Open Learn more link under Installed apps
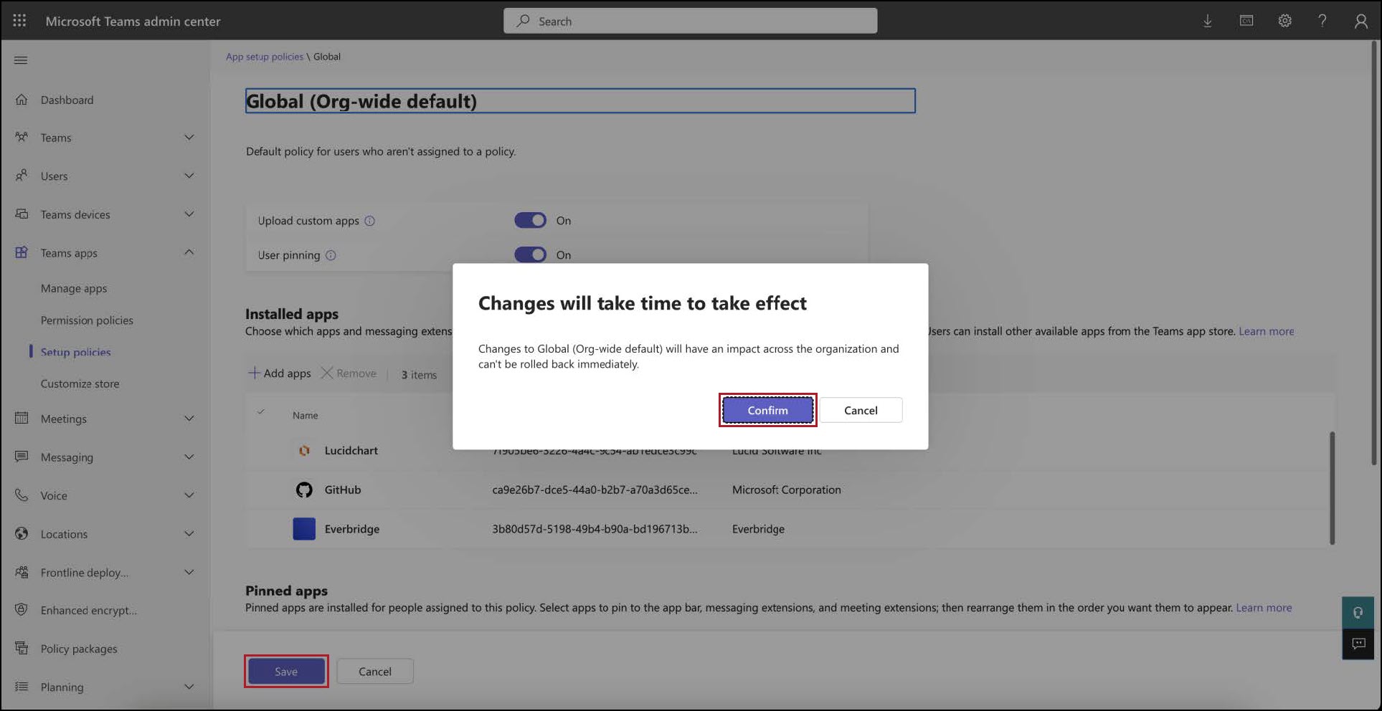Image resolution: width=1382 pixels, height=711 pixels. (1267, 331)
